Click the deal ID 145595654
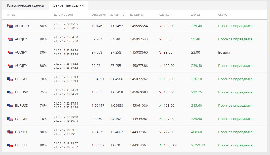Image resolution: width=270 pixels, height=155 pixels. pos(139,26)
